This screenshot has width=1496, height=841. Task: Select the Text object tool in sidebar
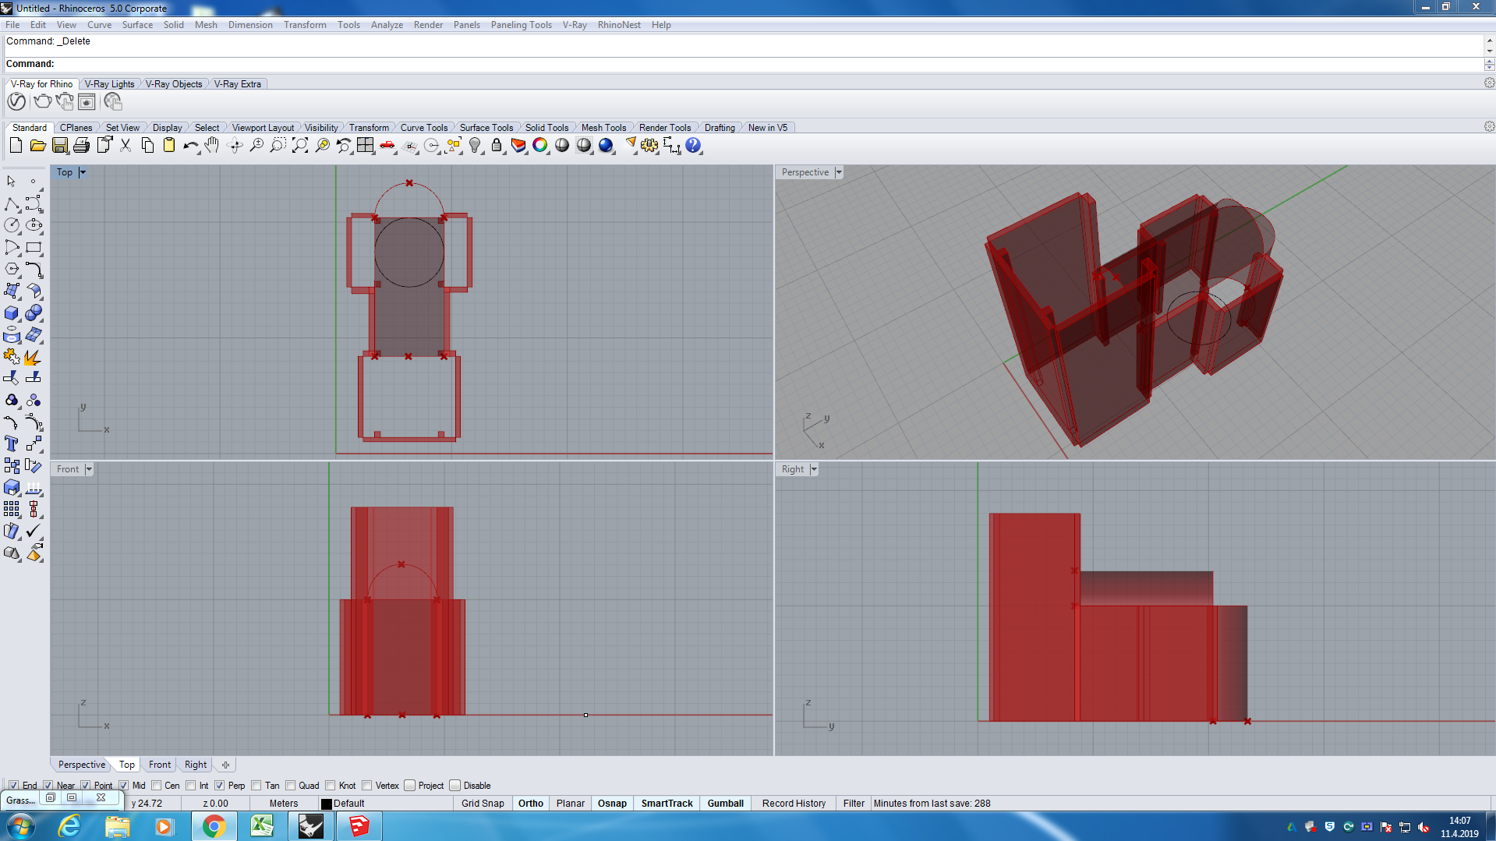point(12,444)
